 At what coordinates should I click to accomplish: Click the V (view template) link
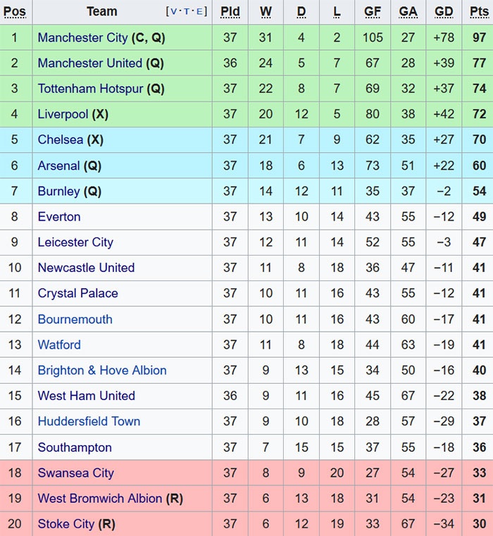pos(174,12)
